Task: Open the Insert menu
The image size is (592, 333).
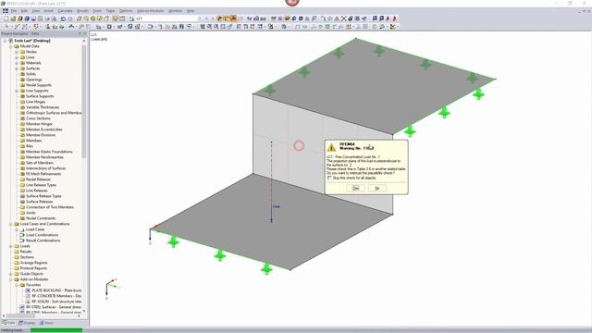Action: click(49, 11)
